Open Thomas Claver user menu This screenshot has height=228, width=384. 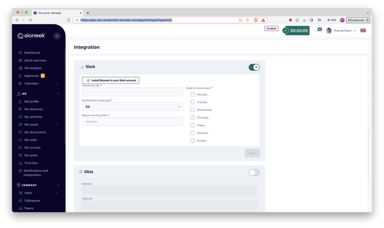click(341, 31)
